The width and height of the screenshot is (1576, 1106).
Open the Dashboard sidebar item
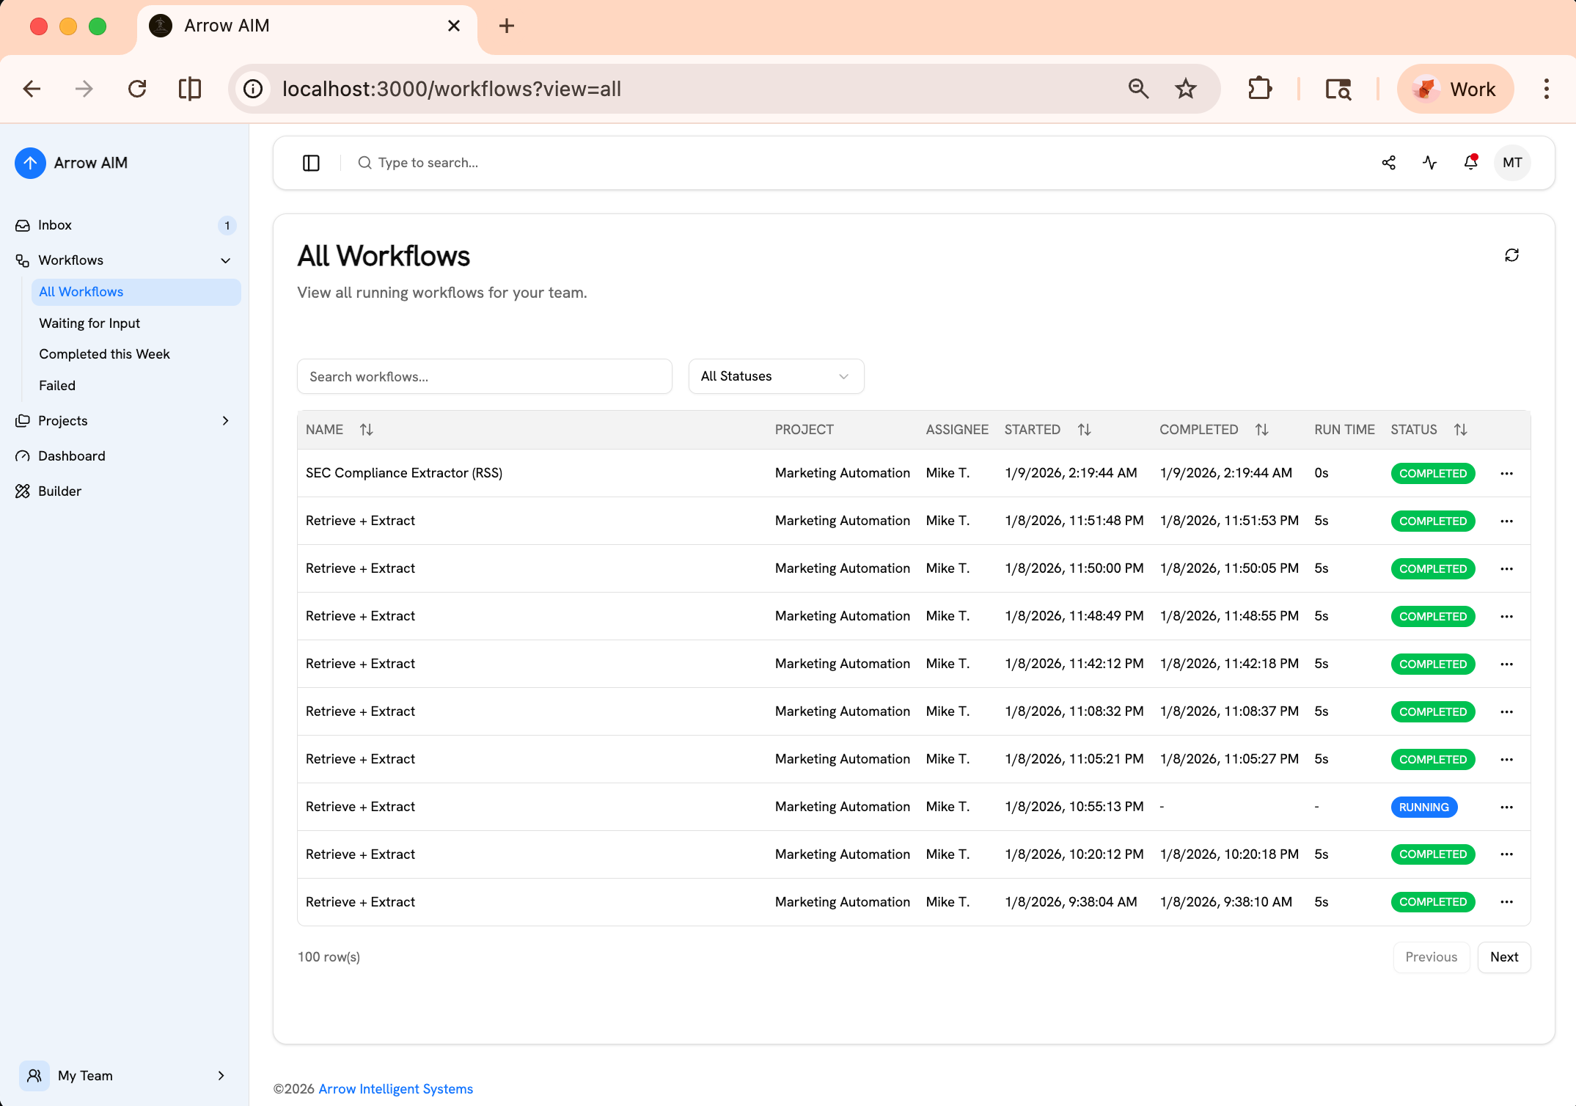[72, 456]
